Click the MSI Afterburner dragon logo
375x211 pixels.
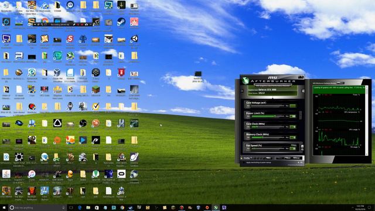pyautogui.click(x=245, y=81)
